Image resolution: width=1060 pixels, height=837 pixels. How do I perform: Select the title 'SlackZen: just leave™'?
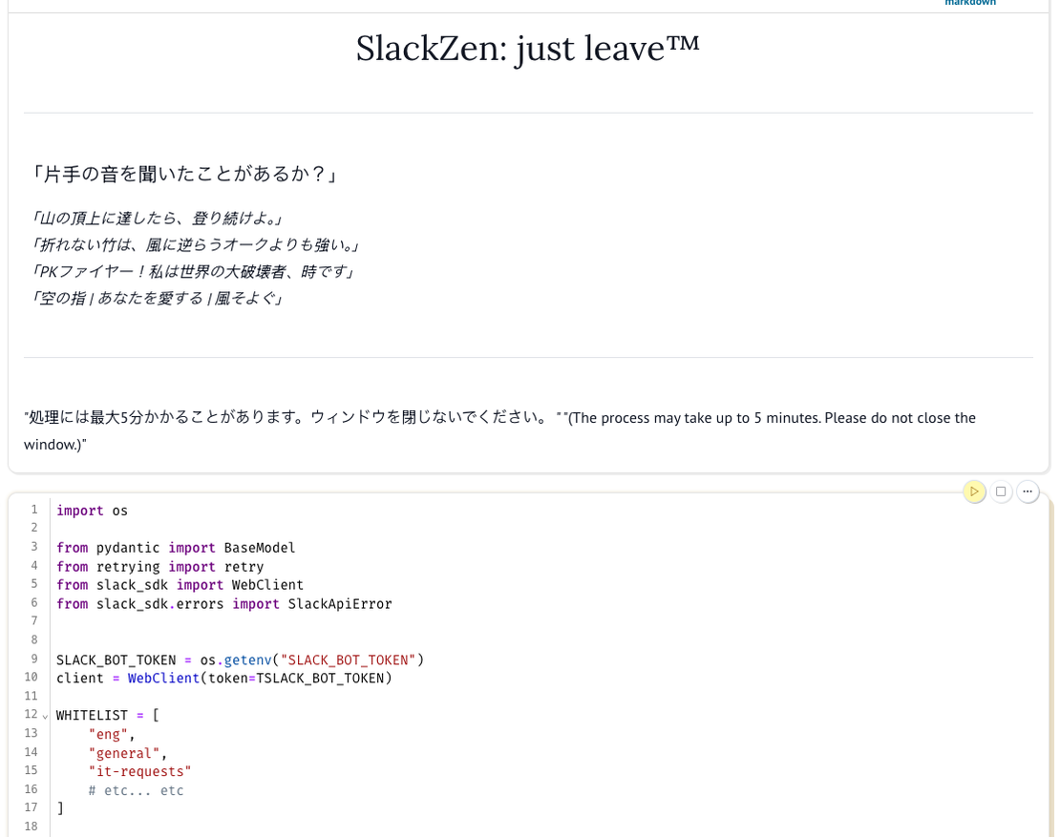(x=528, y=48)
